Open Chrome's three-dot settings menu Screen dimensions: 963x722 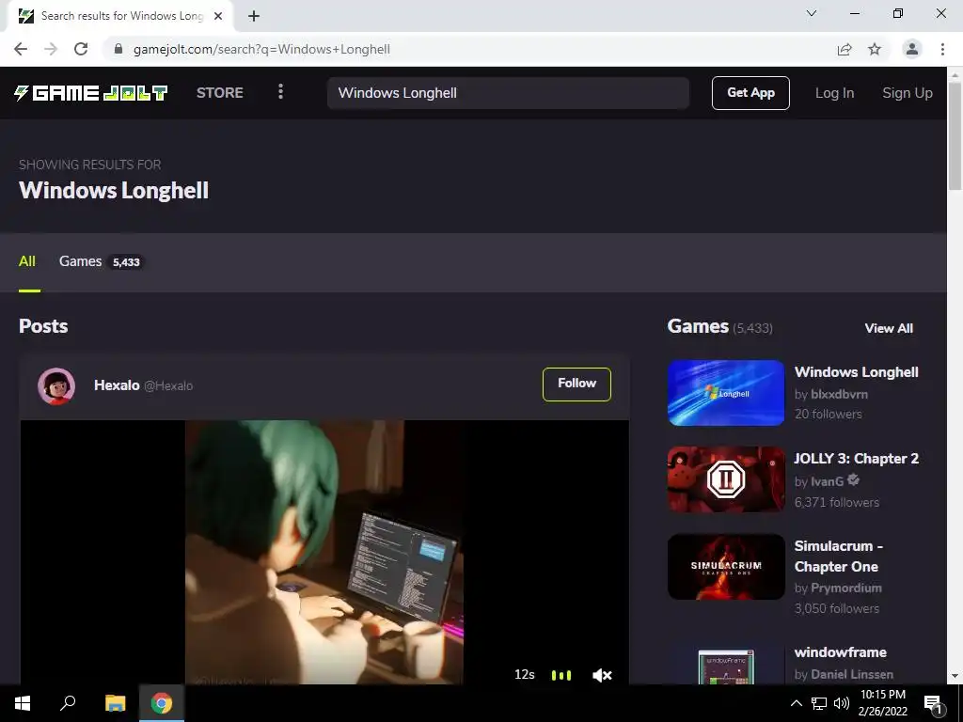click(942, 49)
